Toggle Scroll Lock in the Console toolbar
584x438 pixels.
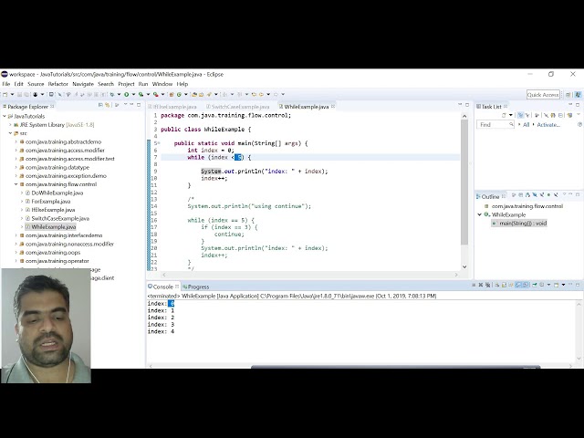pyautogui.click(x=504, y=286)
